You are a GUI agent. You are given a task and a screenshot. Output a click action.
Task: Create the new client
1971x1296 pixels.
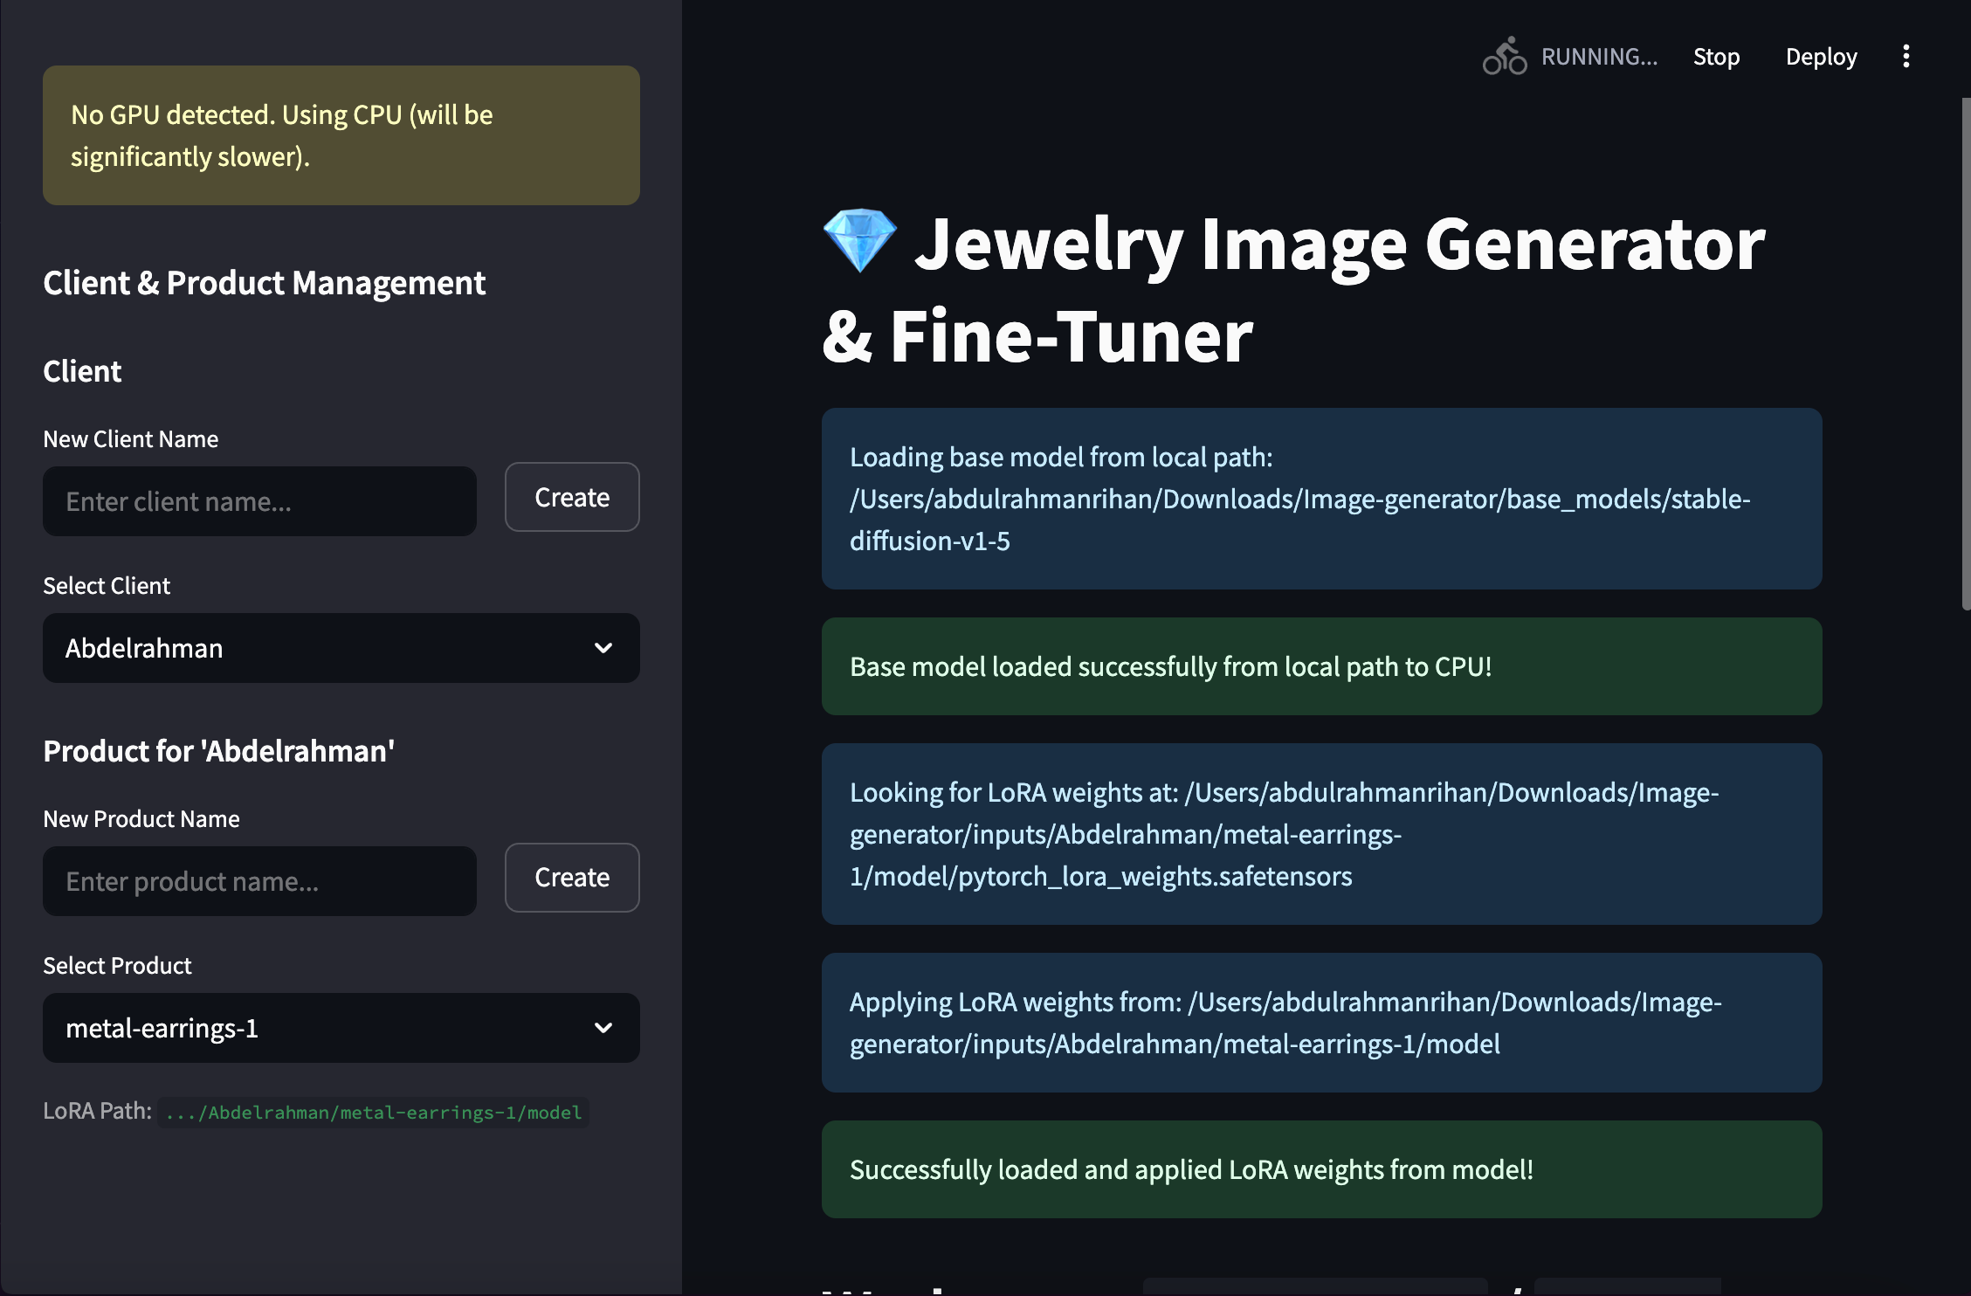pyautogui.click(x=572, y=497)
